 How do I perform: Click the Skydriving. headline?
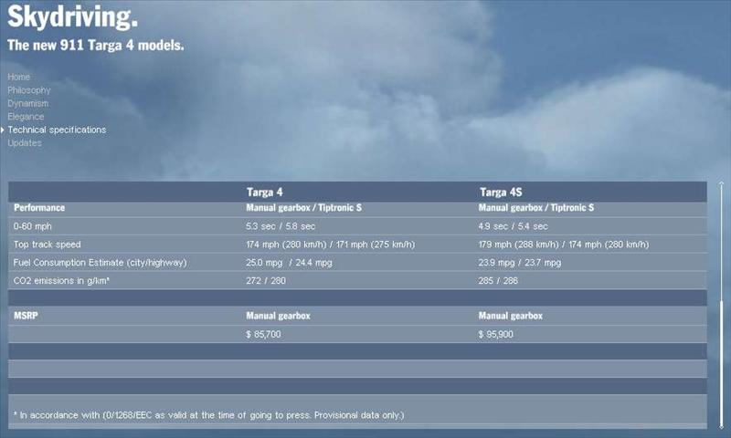click(73, 16)
